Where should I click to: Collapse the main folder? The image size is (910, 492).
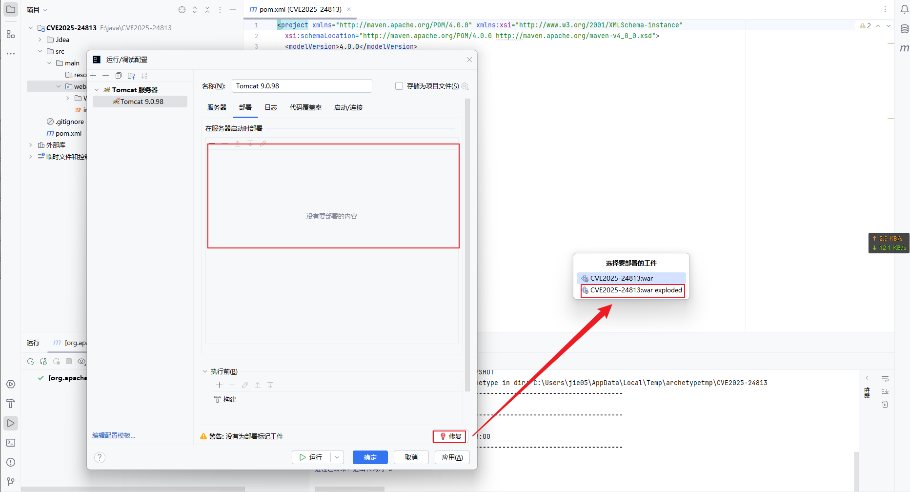pos(49,63)
